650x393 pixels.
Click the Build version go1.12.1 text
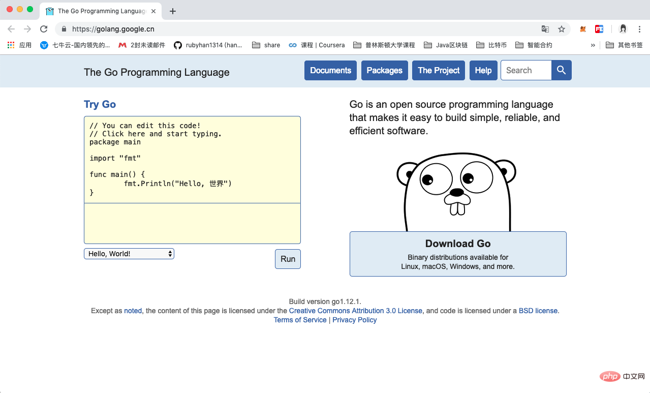pyautogui.click(x=325, y=301)
